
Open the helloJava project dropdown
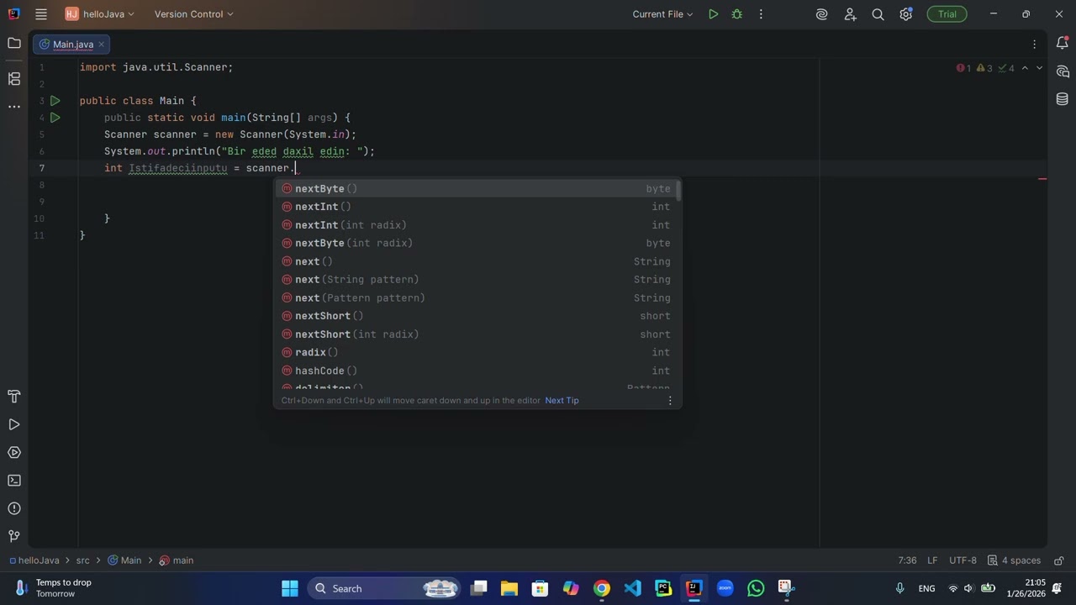click(100, 14)
